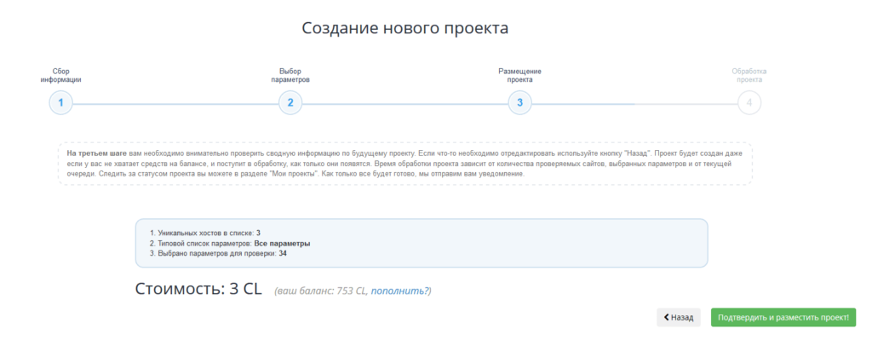Click the 'Типовой список параметров' line
Screen dimensions: 872x346
[229, 243]
